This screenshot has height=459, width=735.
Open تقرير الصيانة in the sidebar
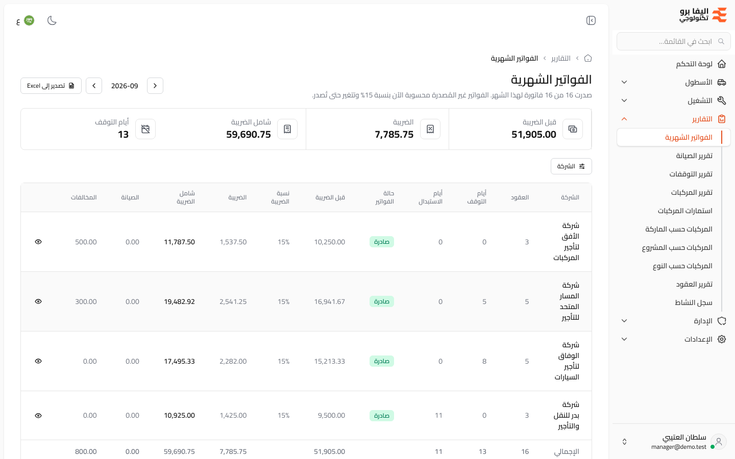(x=694, y=156)
